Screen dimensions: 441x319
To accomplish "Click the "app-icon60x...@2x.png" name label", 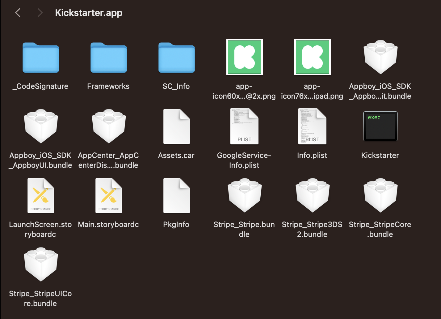I will [244, 91].
